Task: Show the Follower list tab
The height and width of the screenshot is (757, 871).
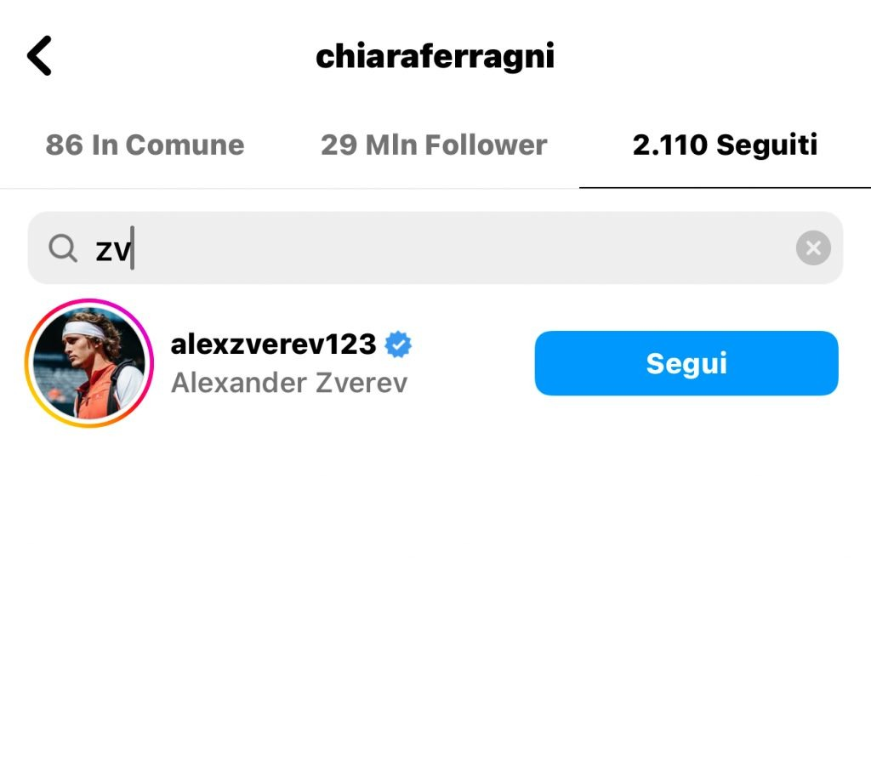Action: [434, 145]
